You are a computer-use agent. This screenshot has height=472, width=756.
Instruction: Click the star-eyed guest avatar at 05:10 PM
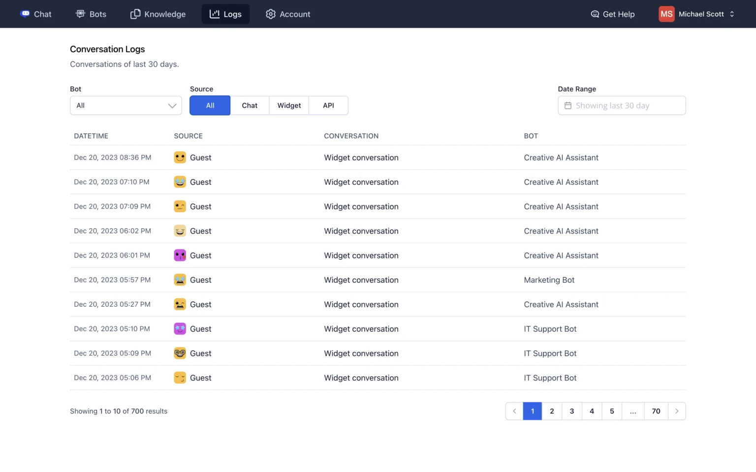click(180, 328)
